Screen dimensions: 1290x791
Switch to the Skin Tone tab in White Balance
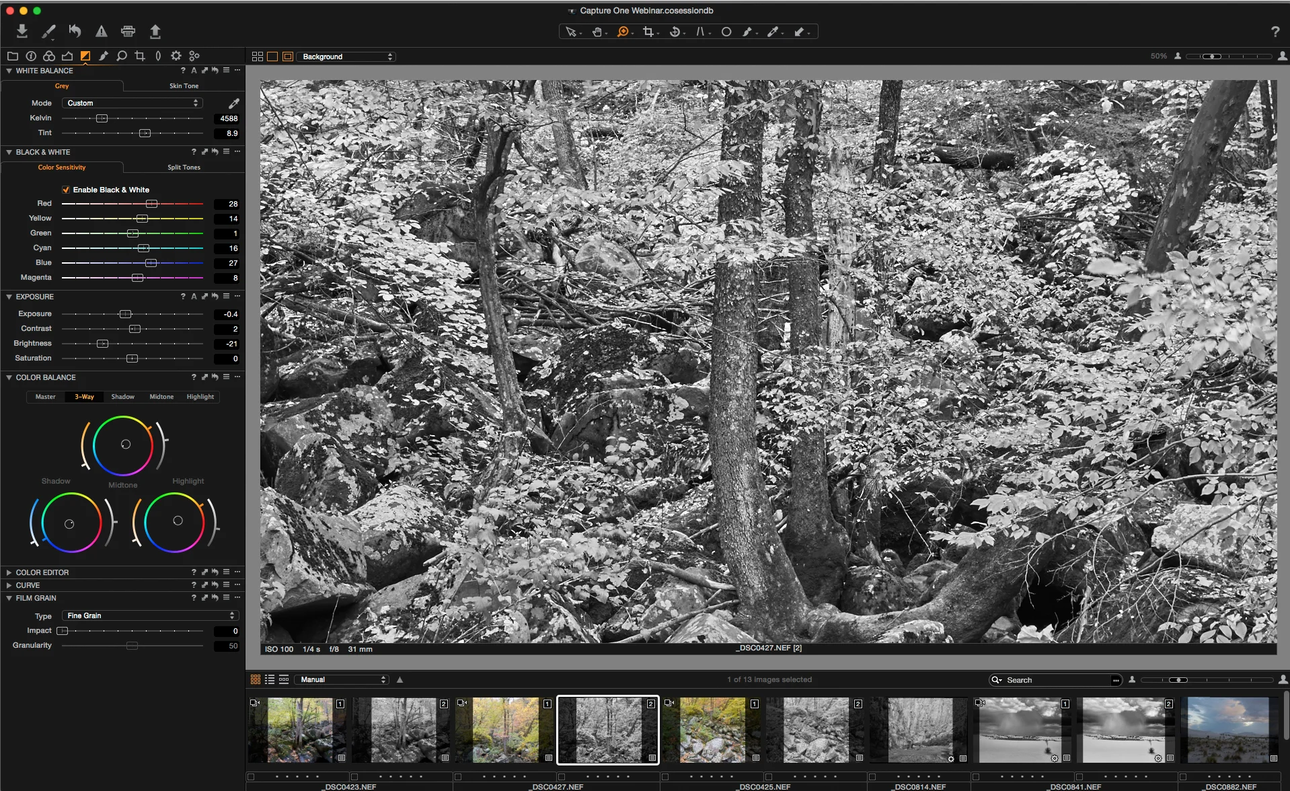183,85
